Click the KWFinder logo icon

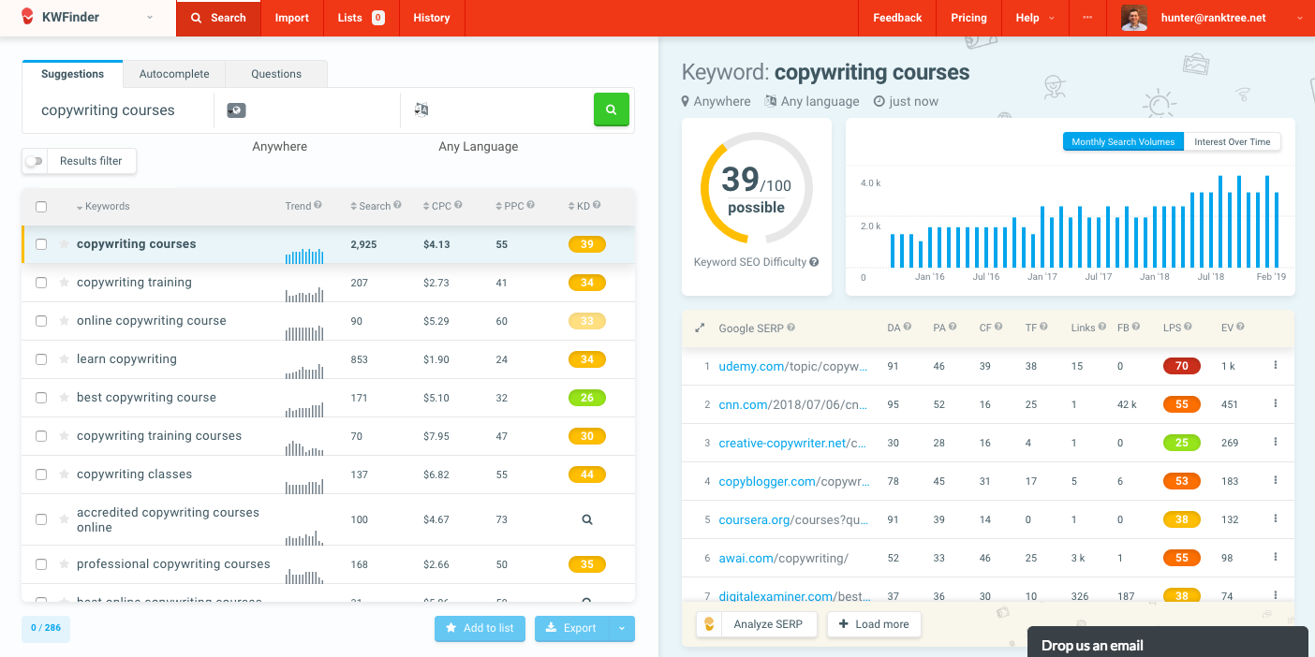(29, 17)
